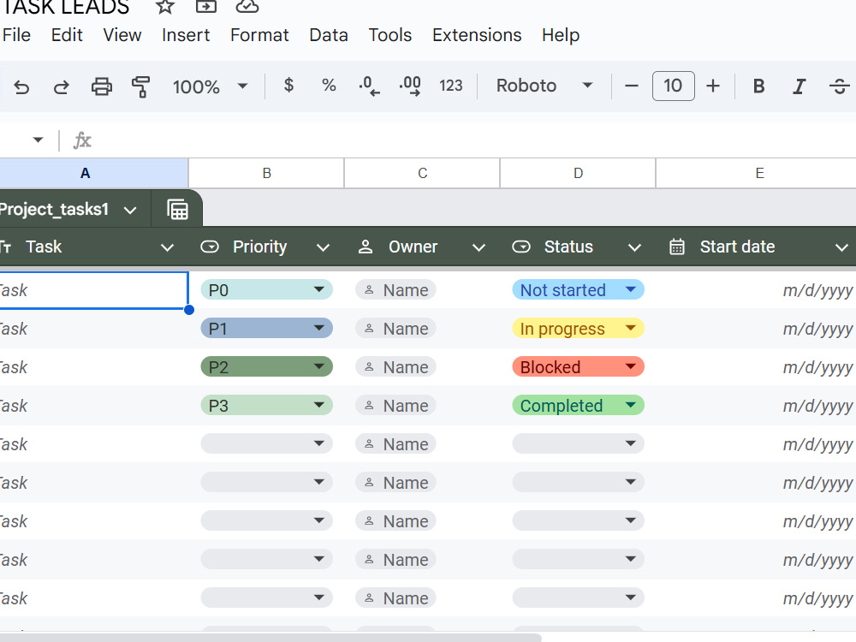Open the Start date column dropdown
856x642 pixels.
841,247
